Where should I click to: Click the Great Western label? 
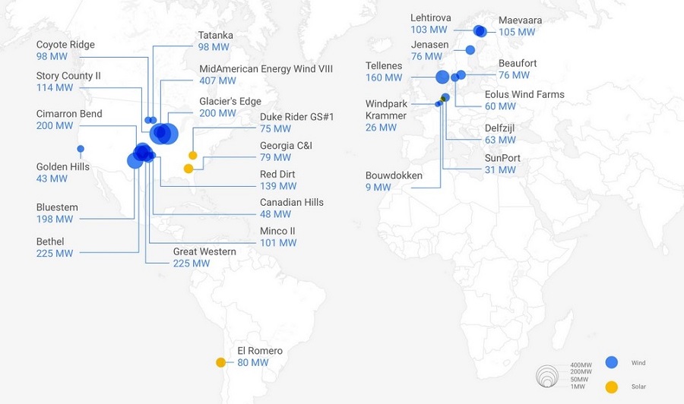[204, 251]
